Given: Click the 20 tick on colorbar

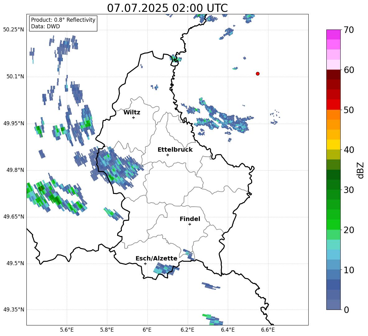Looking at the screenshot, I should tap(349, 230).
